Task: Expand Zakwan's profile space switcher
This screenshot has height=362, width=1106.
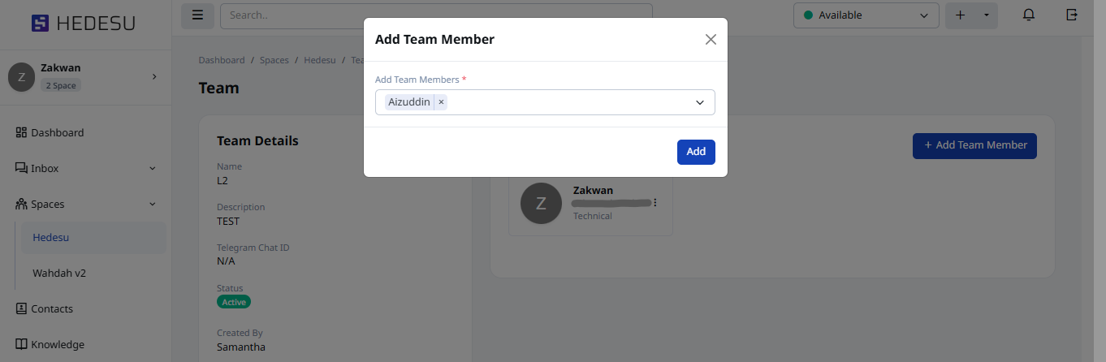Action: pos(154,76)
